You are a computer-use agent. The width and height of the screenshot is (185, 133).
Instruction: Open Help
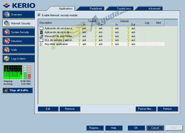(x=114, y=128)
